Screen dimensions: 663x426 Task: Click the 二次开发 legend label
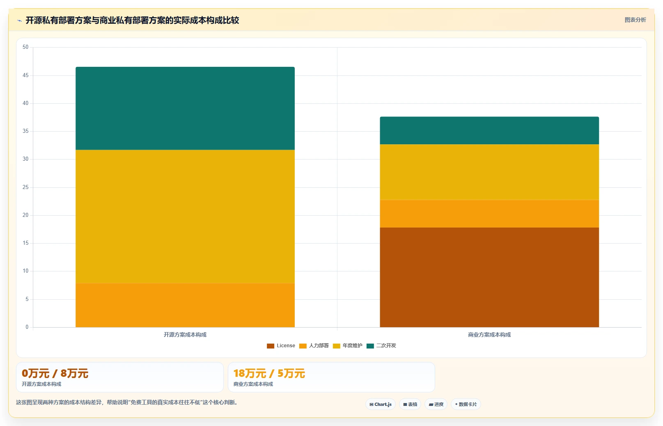pos(386,346)
